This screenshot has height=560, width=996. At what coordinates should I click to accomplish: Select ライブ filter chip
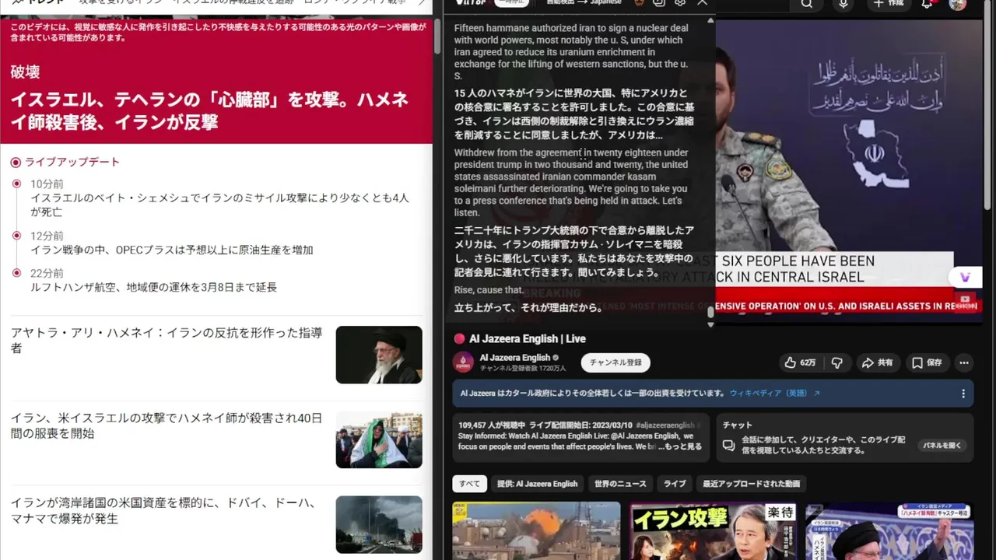(675, 484)
